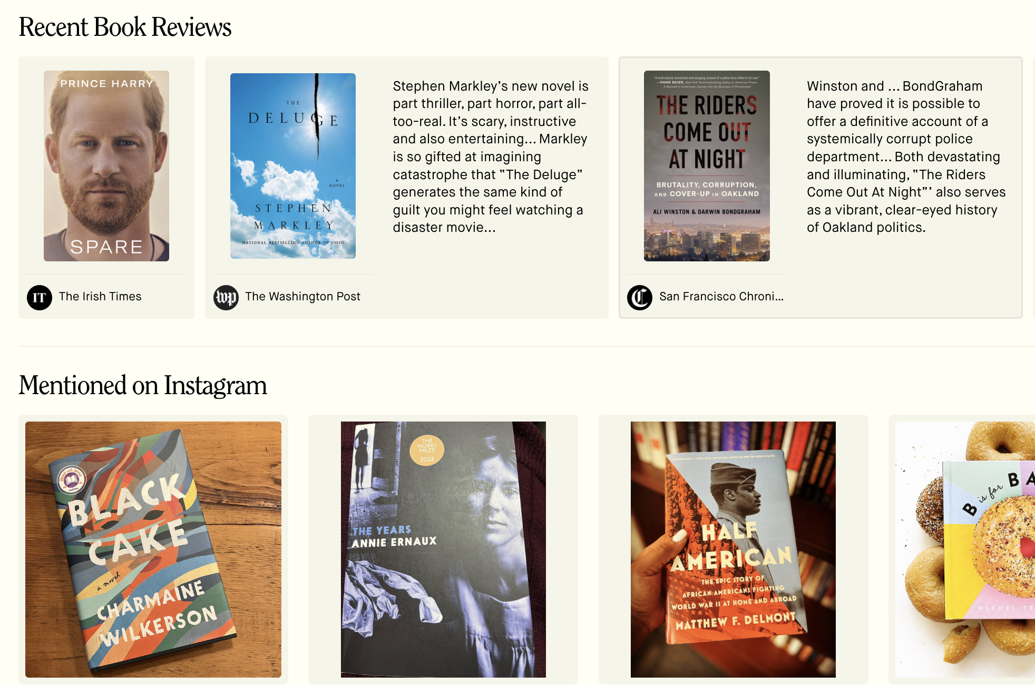This screenshot has width=1035, height=685.
Task: Click The Irish Times source name
Action: [x=100, y=297]
